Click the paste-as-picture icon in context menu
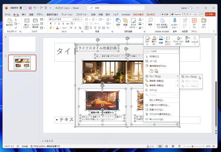The width and height of the screenshot is (221, 152). click(156, 71)
